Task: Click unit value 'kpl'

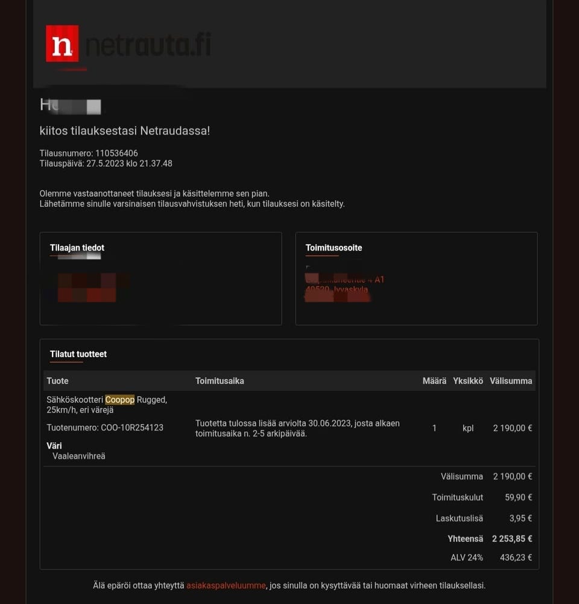Action: [468, 428]
